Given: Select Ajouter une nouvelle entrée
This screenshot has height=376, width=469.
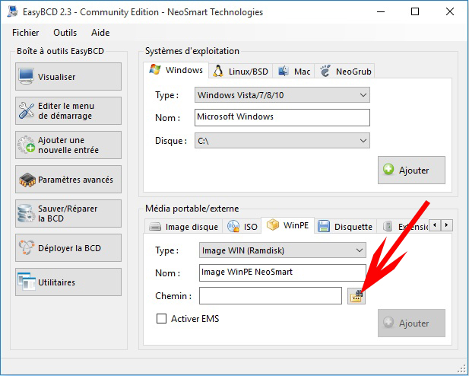Looking at the screenshot, I should [68, 145].
